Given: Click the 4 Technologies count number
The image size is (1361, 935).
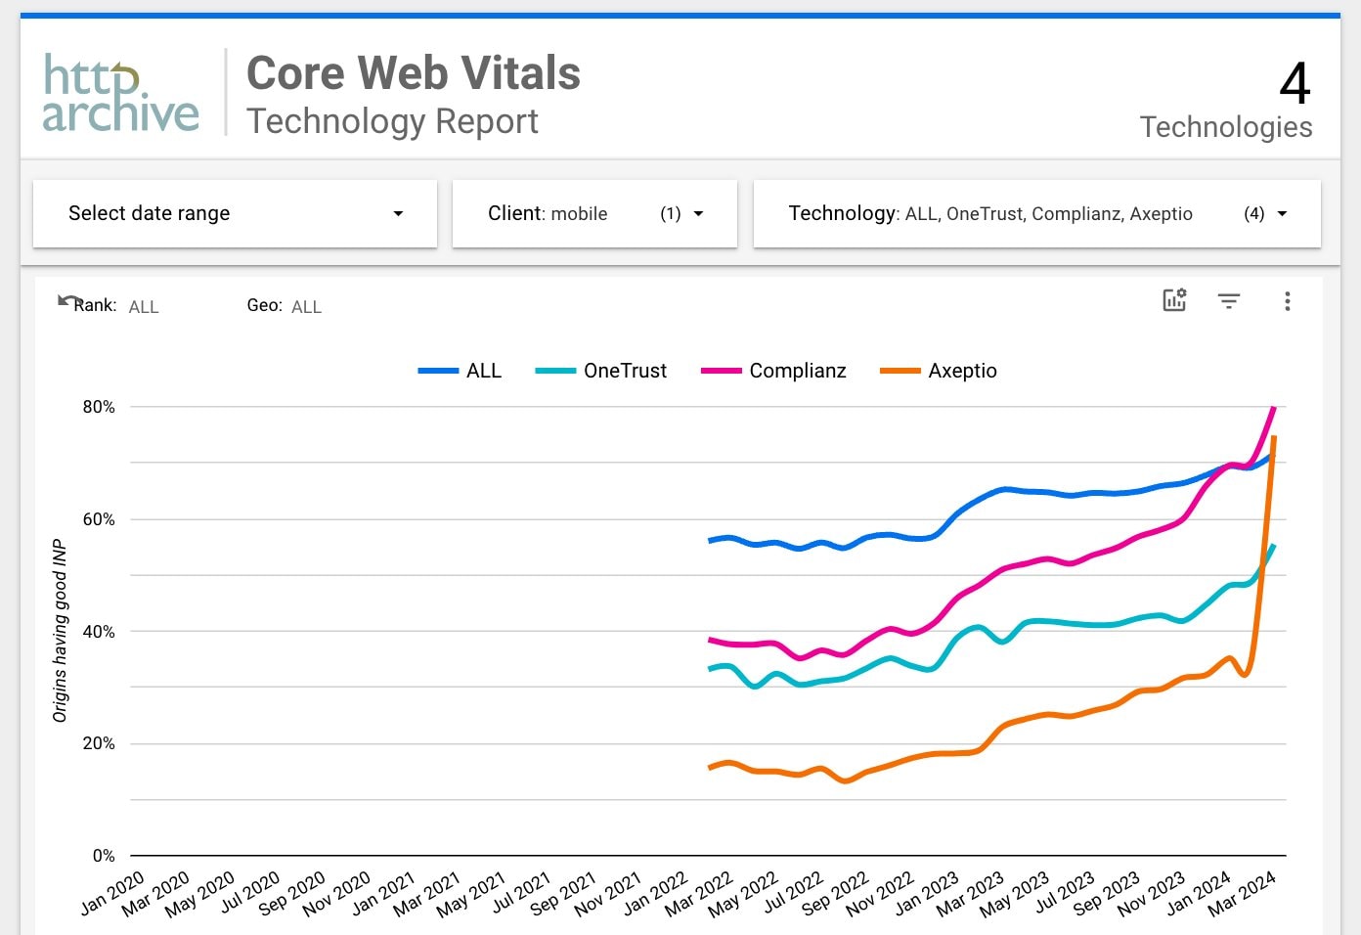Looking at the screenshot, I should click(x=1295, y=84).
